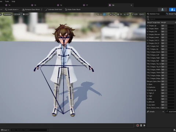Open the camera speed setting icon
Image resolution: width=176 pixels, height=132 pixels.
(x=142, y=14)
